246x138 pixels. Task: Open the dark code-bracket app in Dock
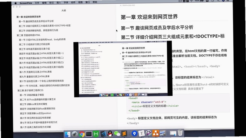[89, 134]
